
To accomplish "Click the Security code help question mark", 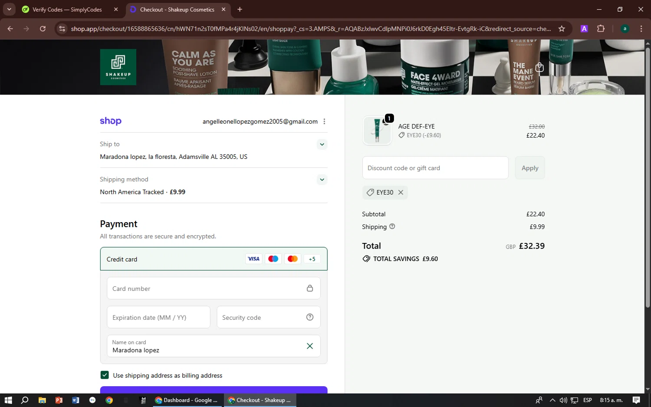I will click(310, 317).
